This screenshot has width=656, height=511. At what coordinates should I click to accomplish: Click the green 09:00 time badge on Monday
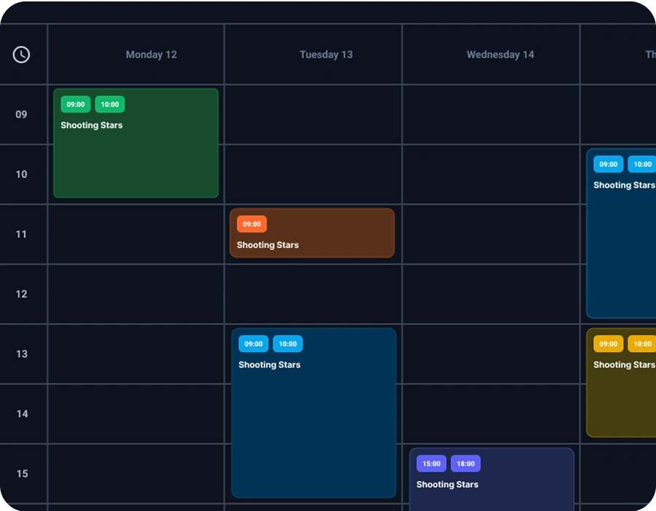coord(76,104)
